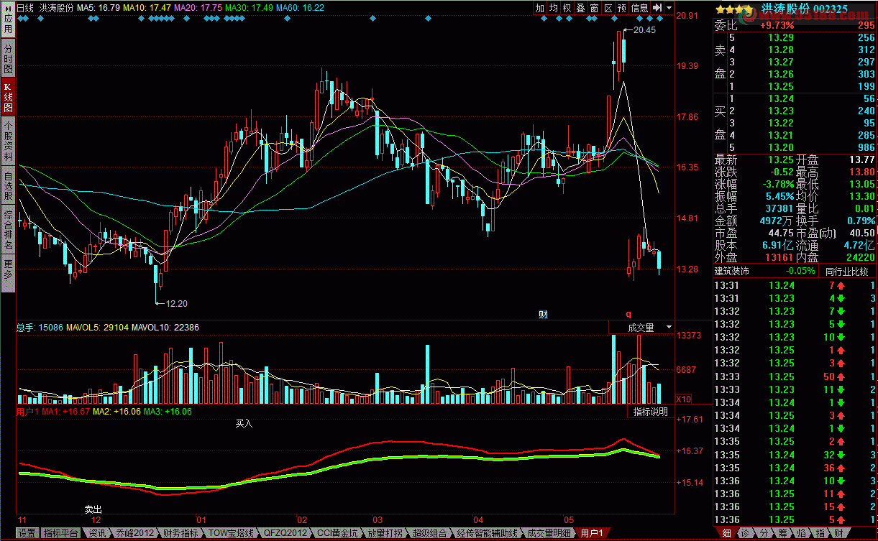This screenshot has width=878, height=541.
Task: Click buy level 1 price 13.24
Action: click(x=781, y=98)
